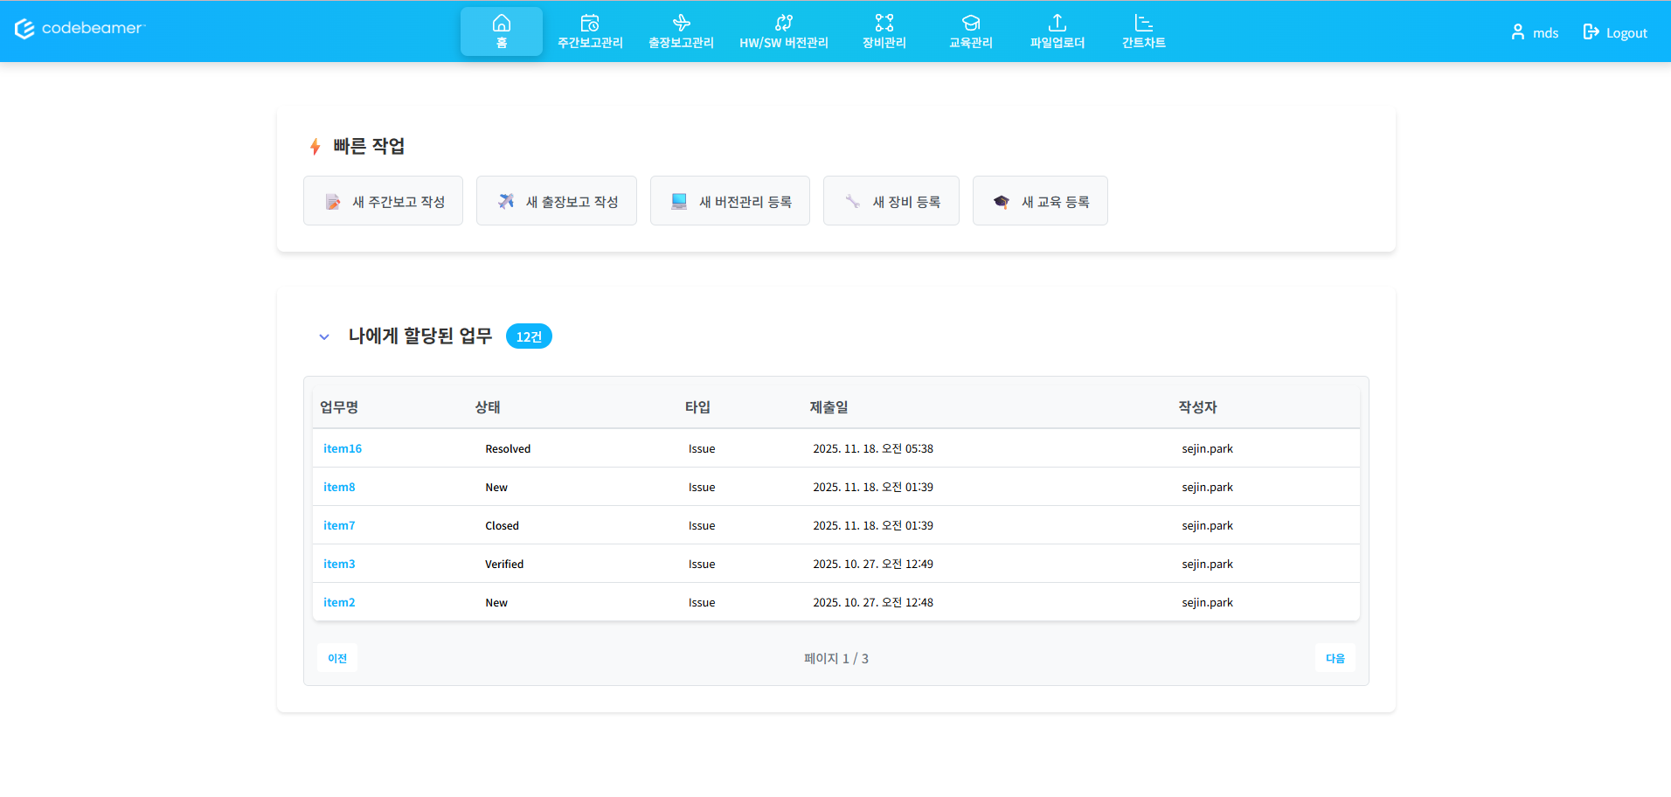Open the item7 issue link
The width and height of the screenshot is (1671, 797).
[339, 525]
